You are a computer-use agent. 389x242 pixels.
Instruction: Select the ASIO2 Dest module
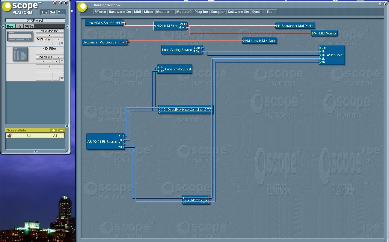335,55
